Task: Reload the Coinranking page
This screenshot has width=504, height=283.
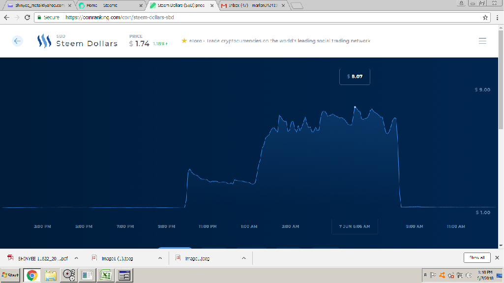Action: click(28, 17)
